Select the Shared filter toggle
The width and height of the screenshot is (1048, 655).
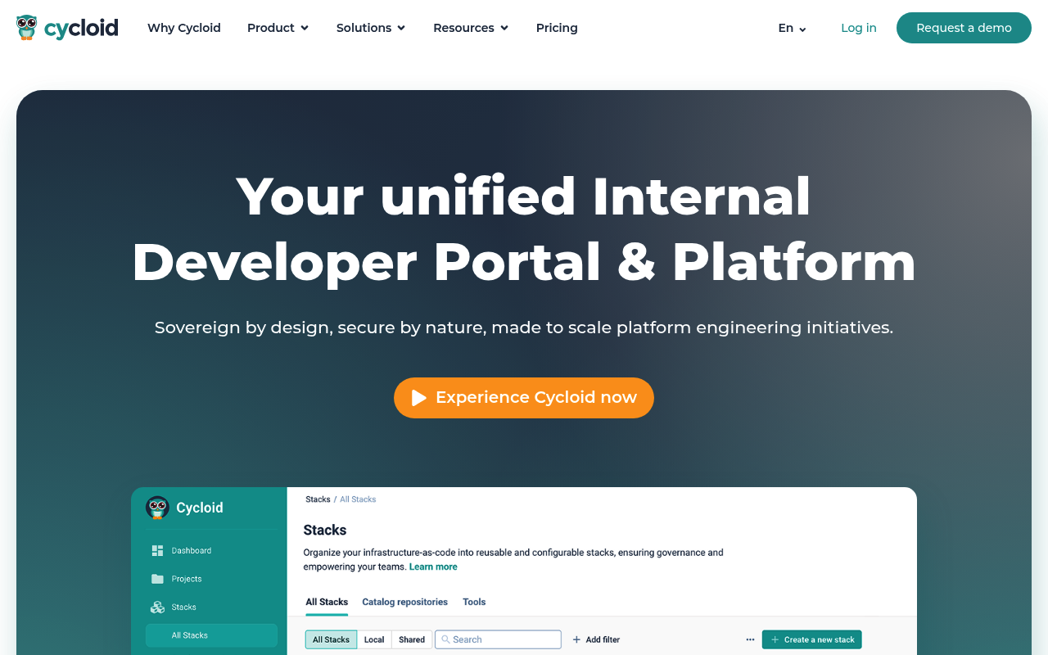pyautogui.click(x=412, y=639)
